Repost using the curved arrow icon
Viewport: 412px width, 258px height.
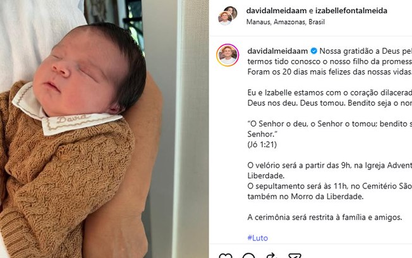272,255
